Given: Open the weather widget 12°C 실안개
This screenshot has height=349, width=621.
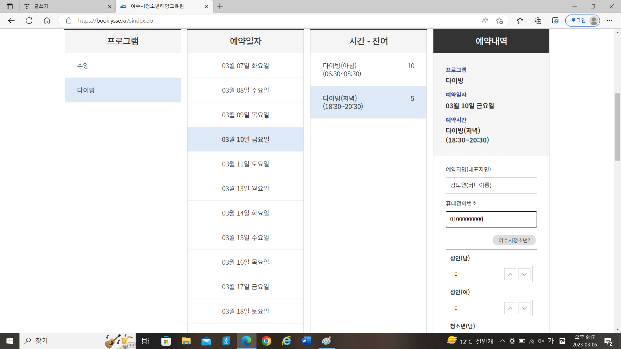Looking at the screenshot, I should (470, 341).
